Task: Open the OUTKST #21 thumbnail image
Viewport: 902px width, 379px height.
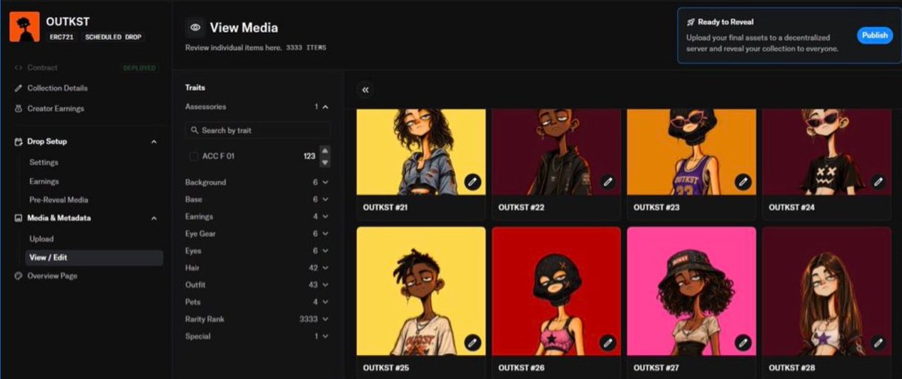Action: pyautogui.click(x=421, y=152)
